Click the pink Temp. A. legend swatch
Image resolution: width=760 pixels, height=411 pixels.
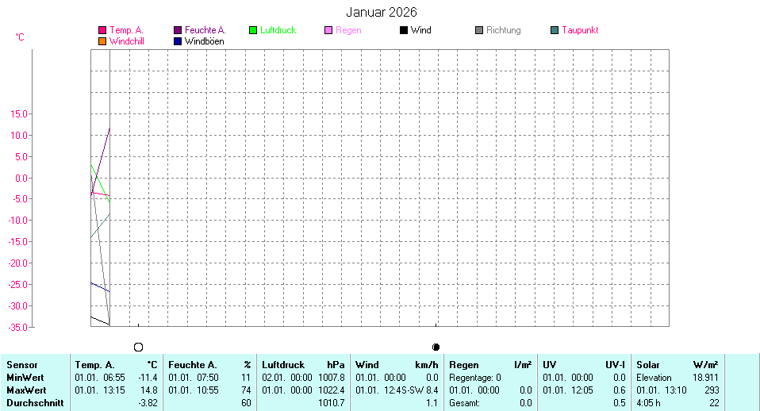(x=102, y=31)
